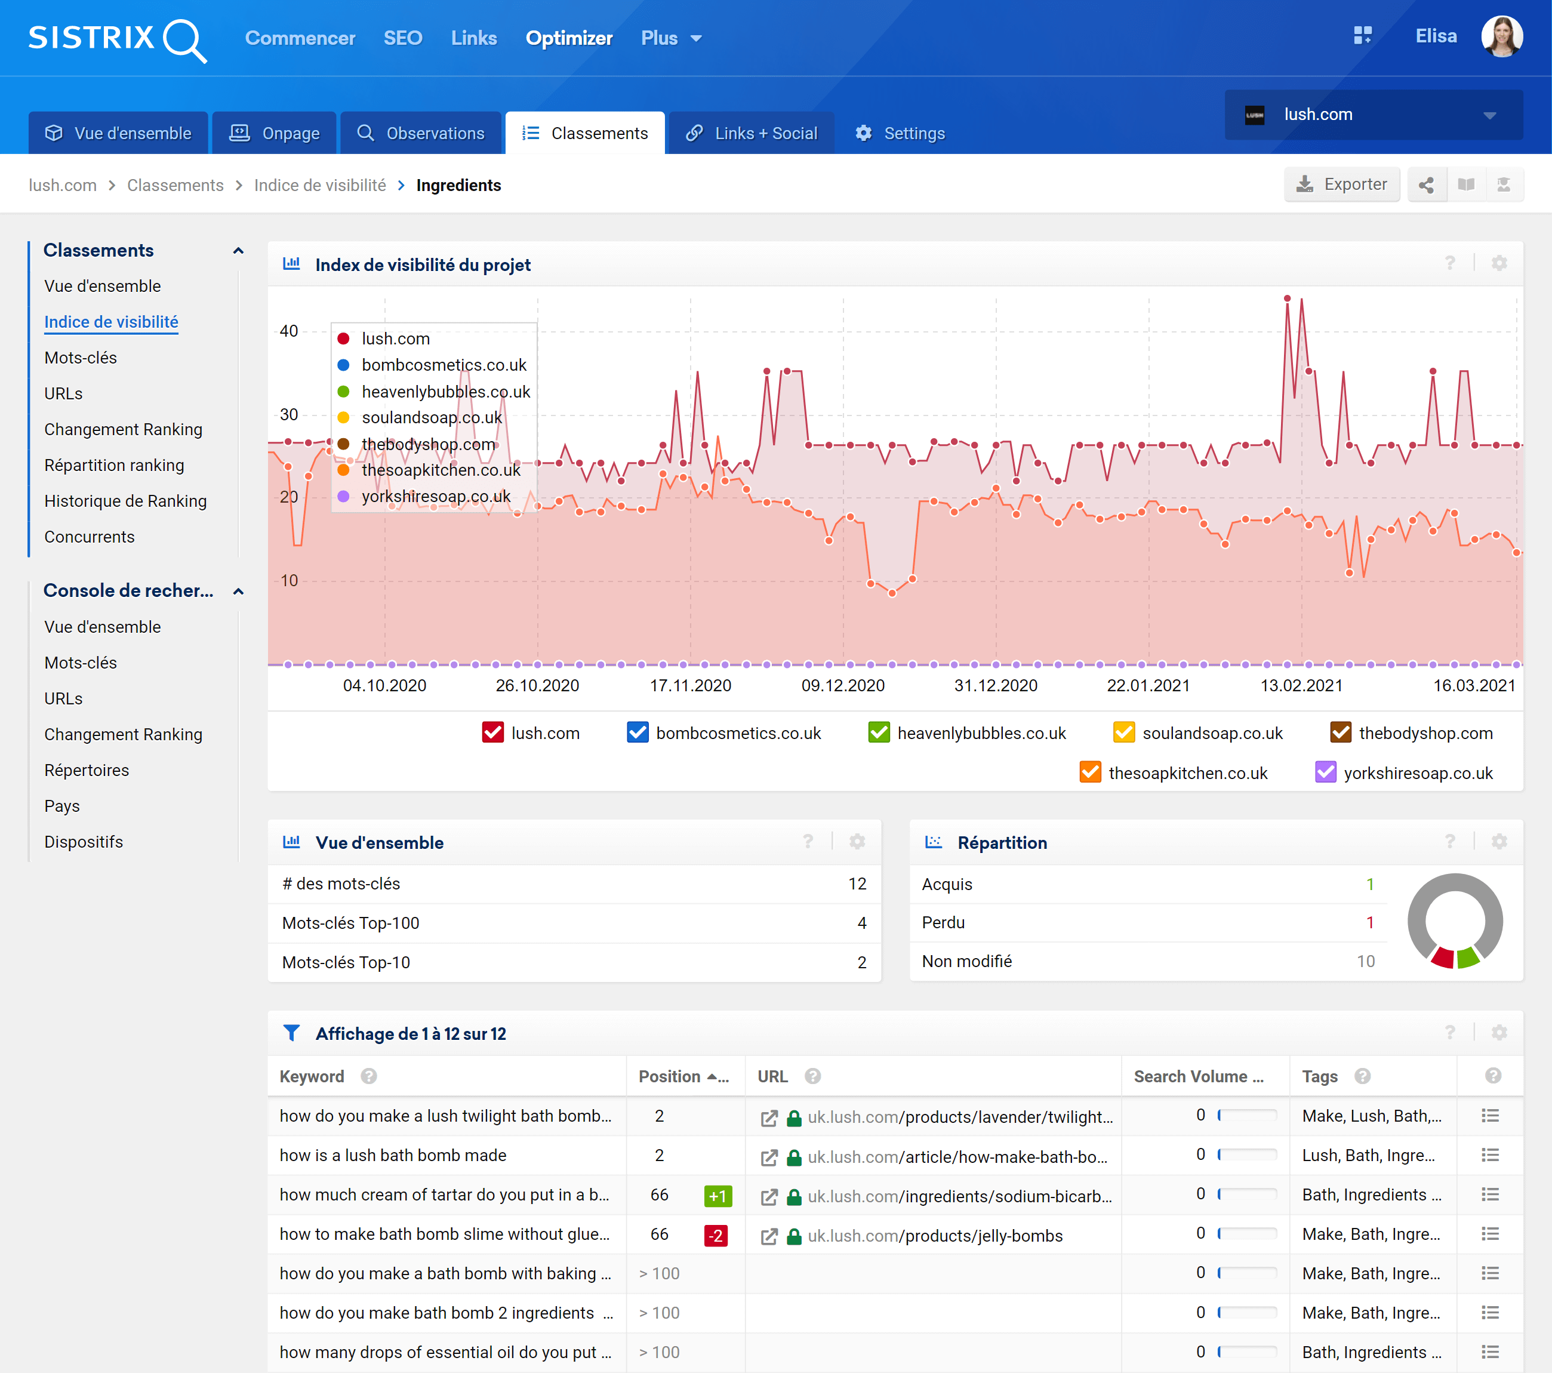1552x1373 pixels.
Task: Open settings gear of the keyword table
Action: (1499, 1033)
